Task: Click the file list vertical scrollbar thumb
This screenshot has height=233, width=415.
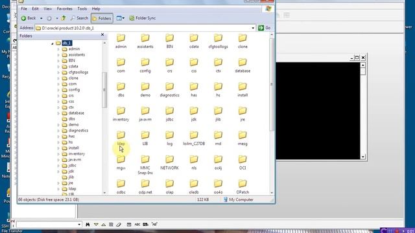Action: coord(271,85)
